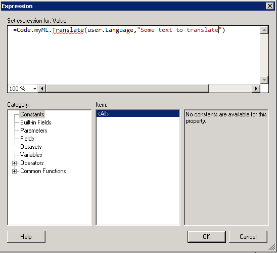Open Help for the expression editor

point(26,237)
